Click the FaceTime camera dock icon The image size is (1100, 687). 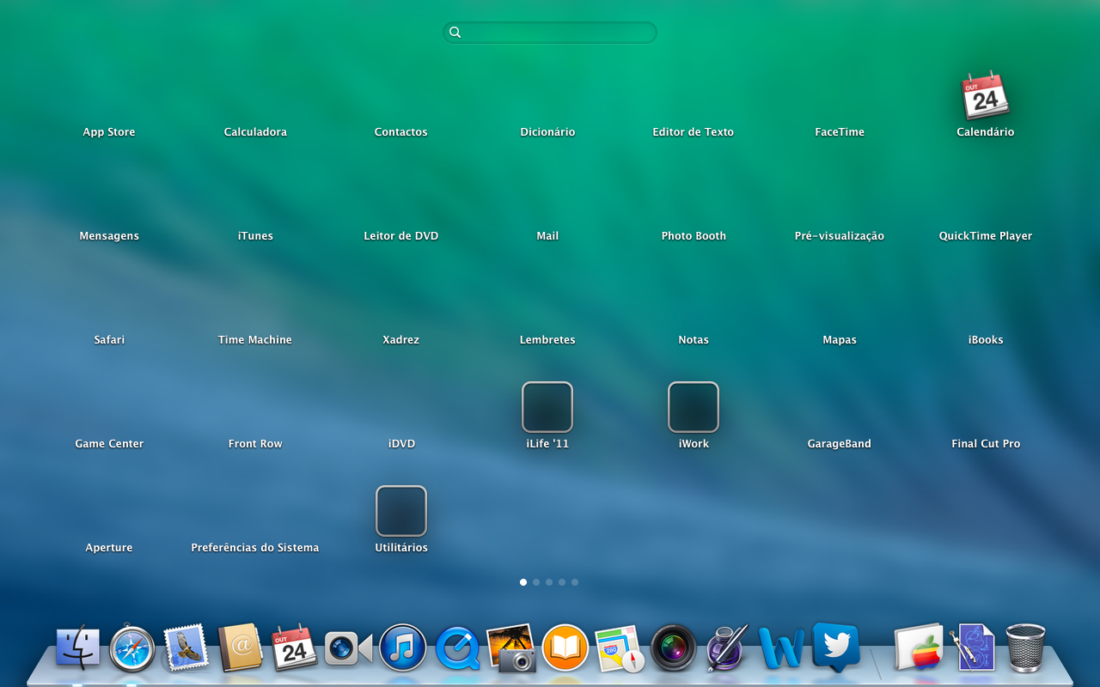tap(348, 648)
